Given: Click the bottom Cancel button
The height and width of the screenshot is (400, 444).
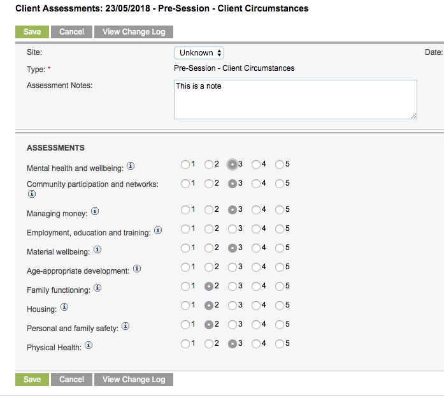Looking at the screenshot, I should tap(71, 380).
